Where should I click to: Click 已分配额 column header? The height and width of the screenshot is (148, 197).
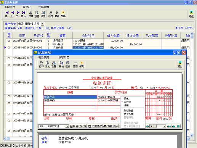152,35
